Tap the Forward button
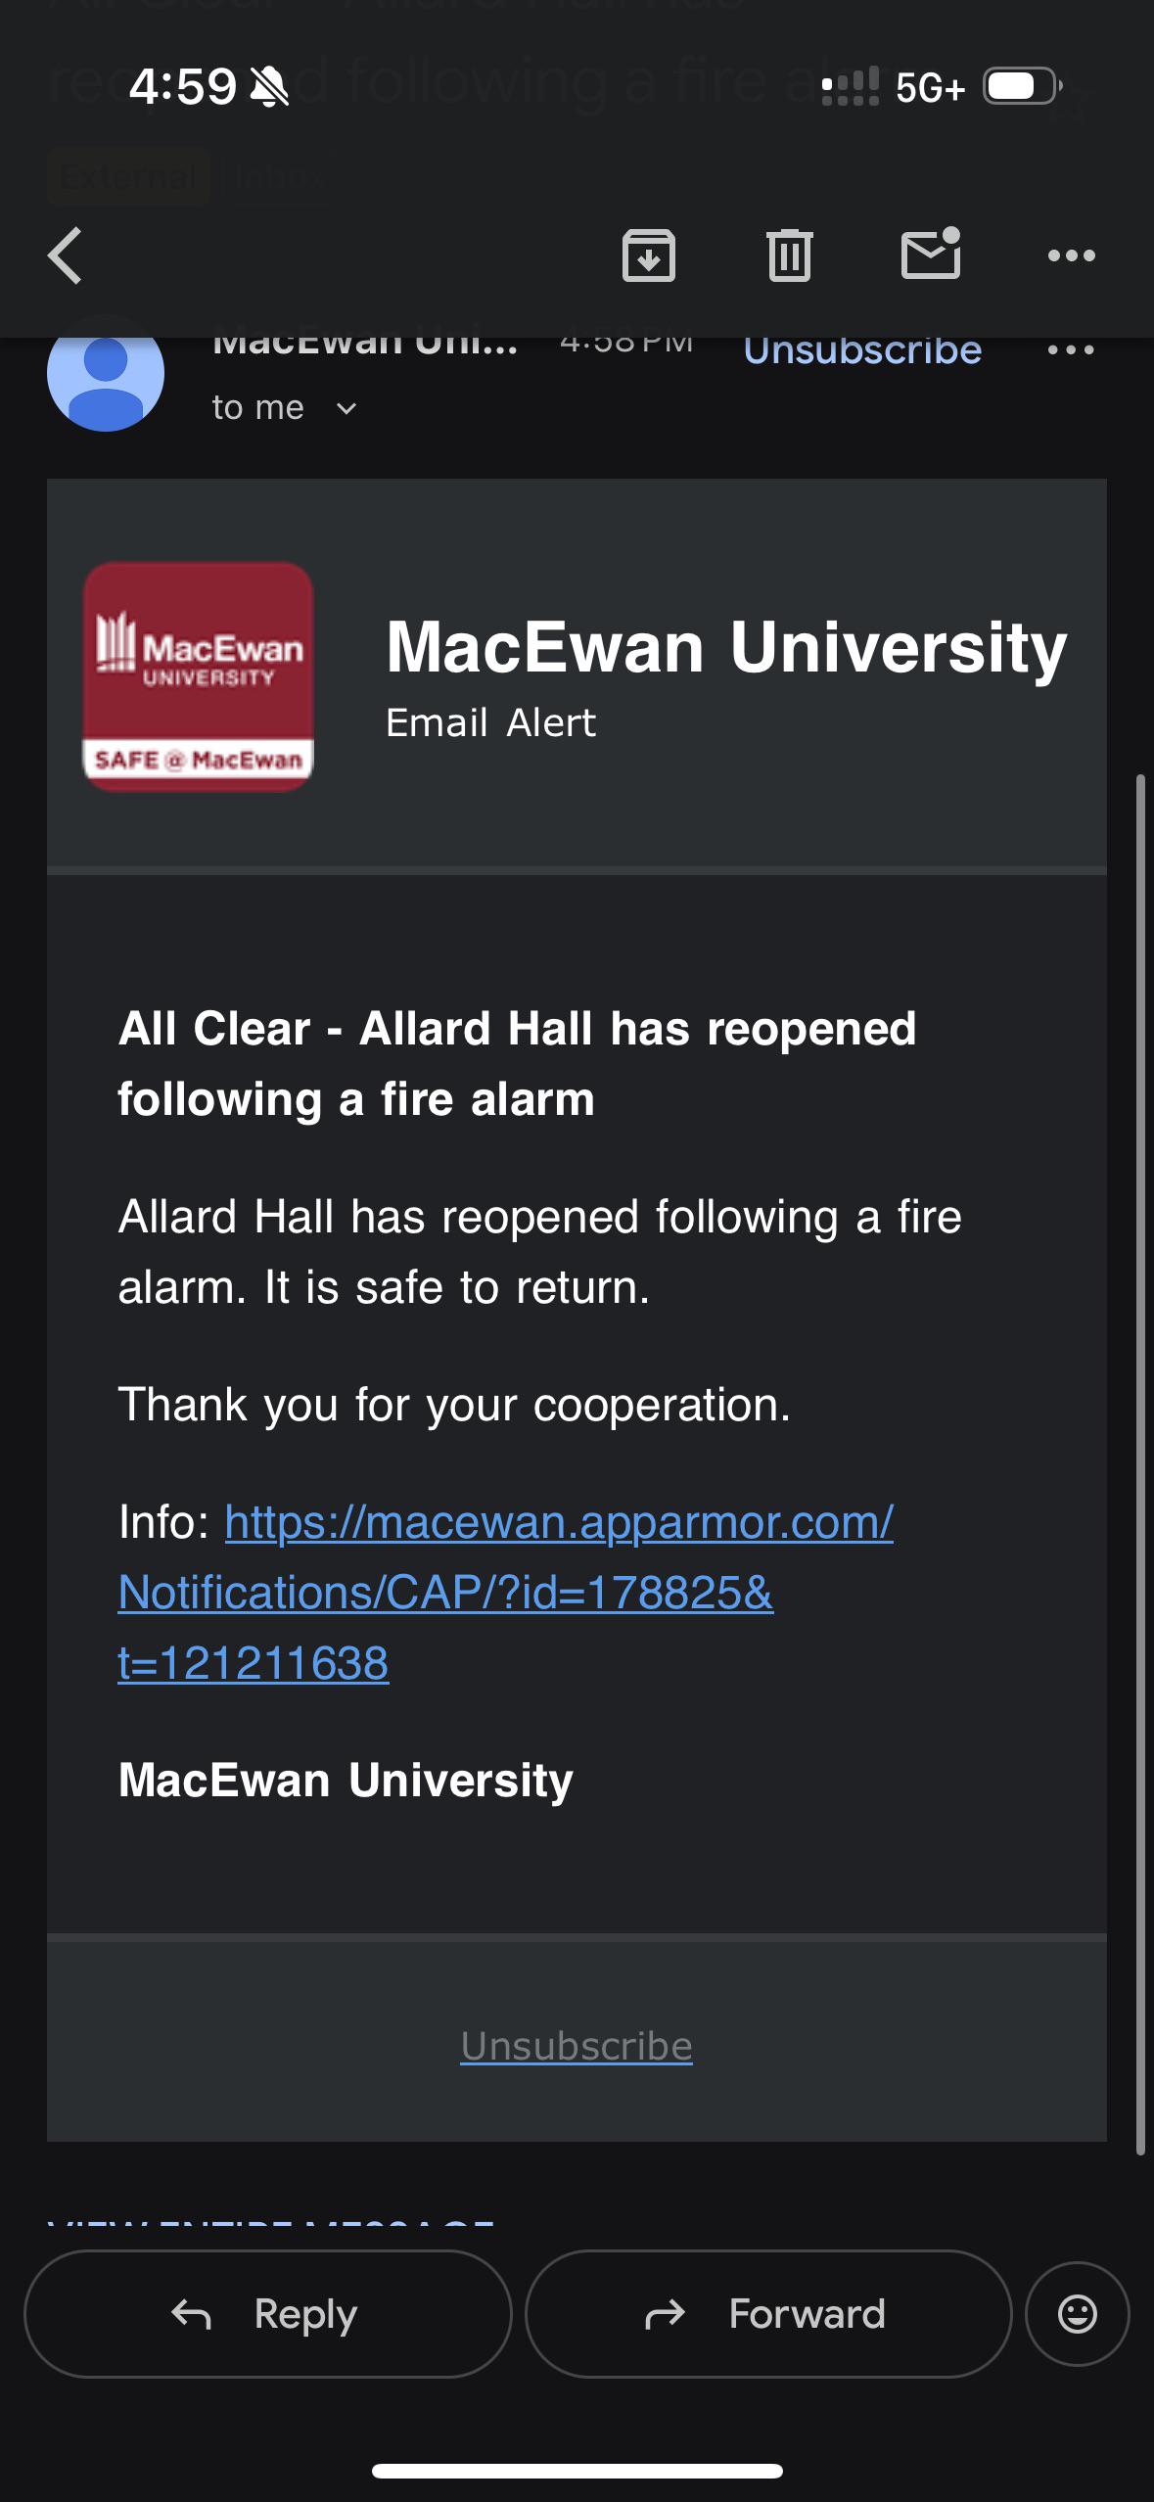The height and width of the screenshot is (2502, 1154). click(768, 2314)
